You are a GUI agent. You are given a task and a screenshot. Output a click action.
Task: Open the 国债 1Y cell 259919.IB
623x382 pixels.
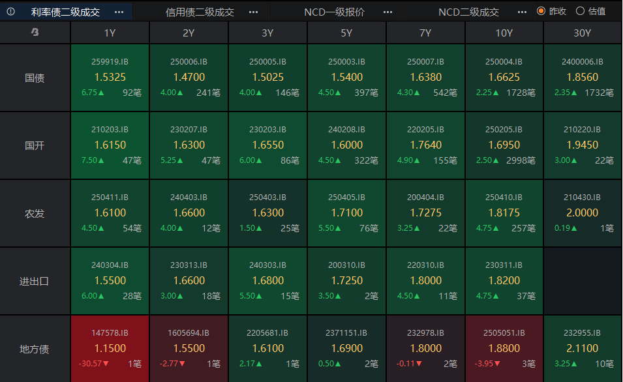coord(110,78)
